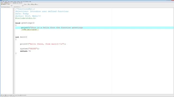Click the "void greetings()" function header
The height and width of the screenshot is (97, 174).
click(x=25, y=23)
